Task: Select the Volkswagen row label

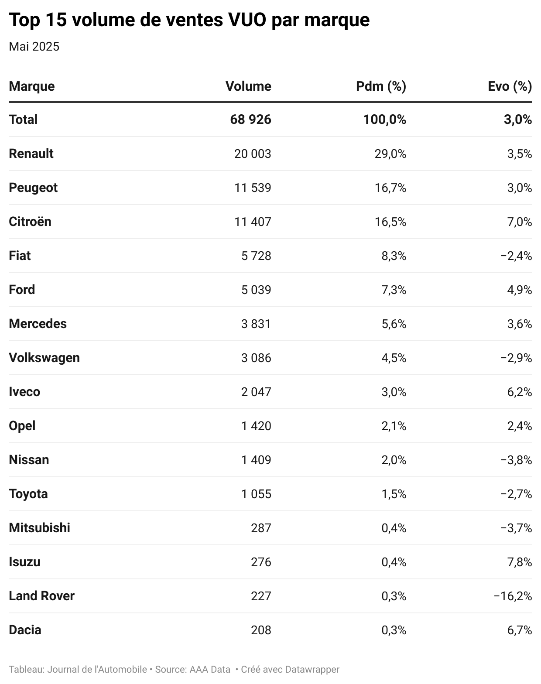Action: tap(44, 358)
